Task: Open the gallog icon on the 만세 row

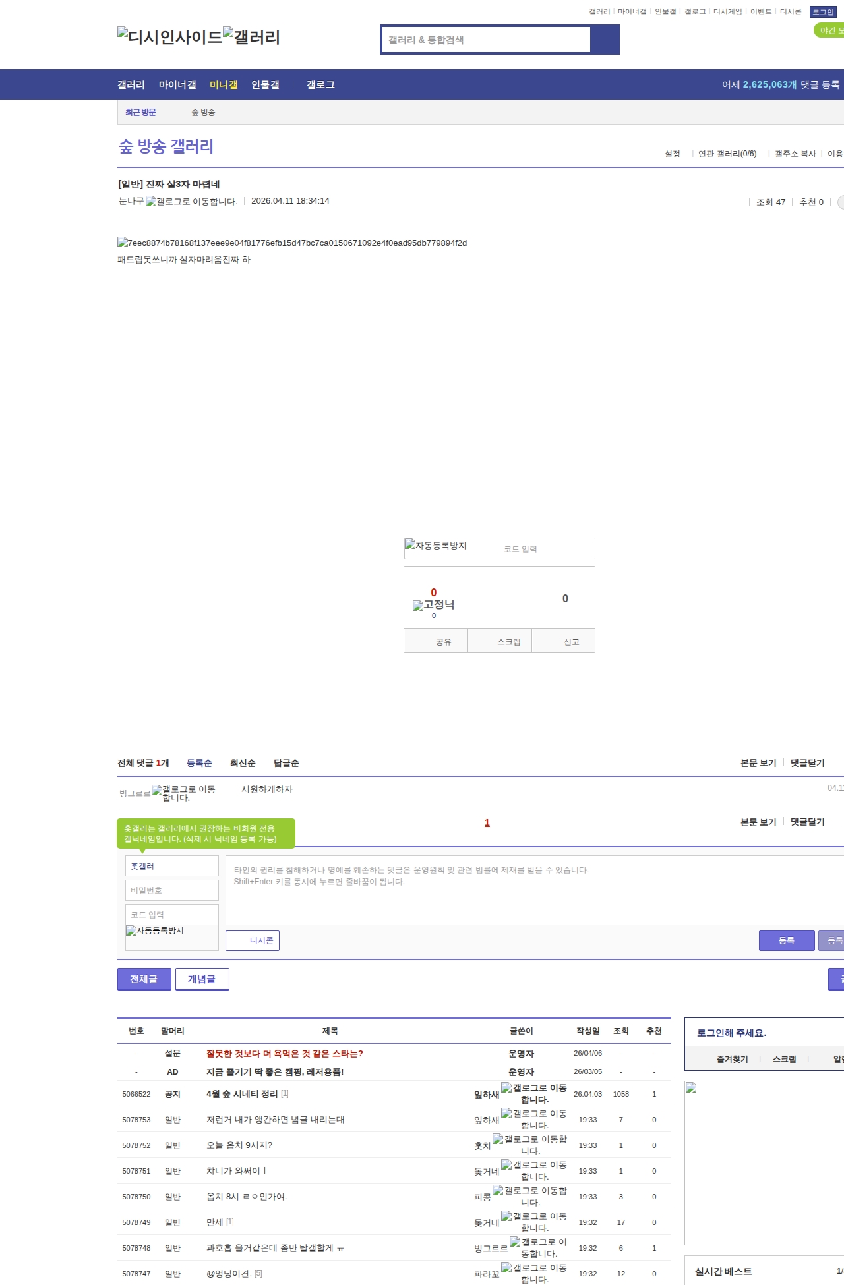Action: [x=534, y=1222]
